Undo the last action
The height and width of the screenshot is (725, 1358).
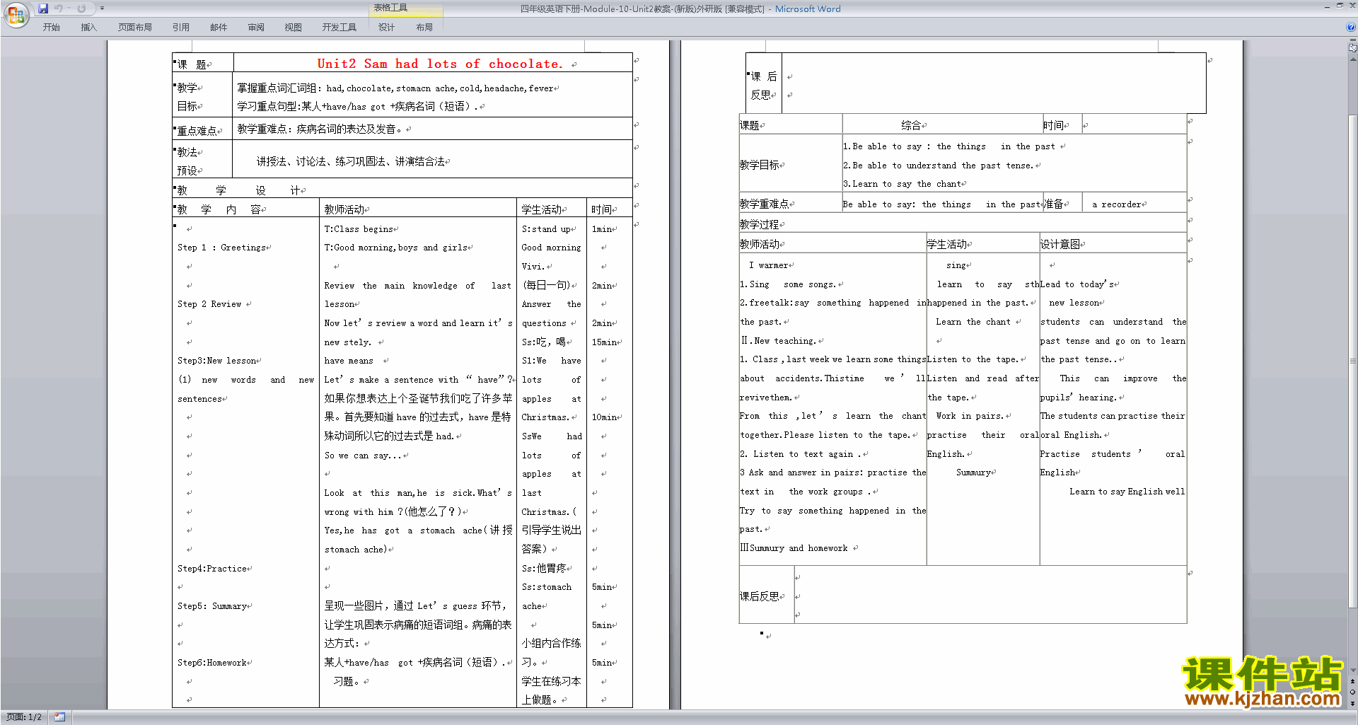pos(59,8)
